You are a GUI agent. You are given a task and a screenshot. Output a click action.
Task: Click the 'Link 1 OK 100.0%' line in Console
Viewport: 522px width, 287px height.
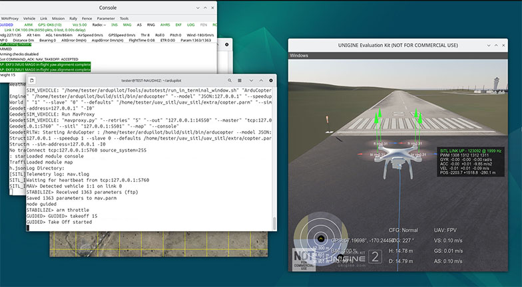(x=45, y=30)
